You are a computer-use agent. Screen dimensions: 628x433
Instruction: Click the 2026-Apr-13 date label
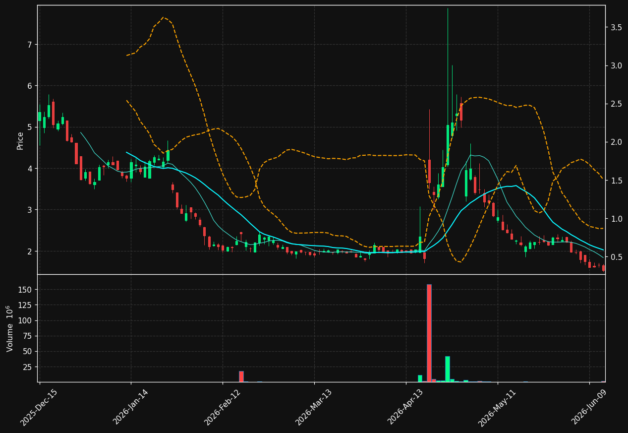[x=405, y=407]
